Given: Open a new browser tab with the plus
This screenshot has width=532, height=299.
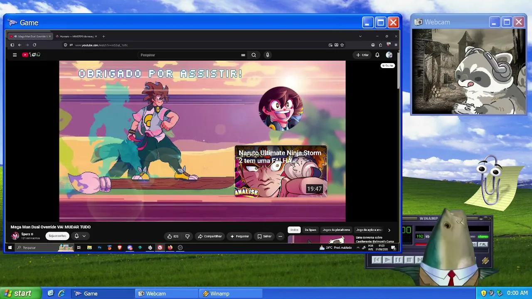Looking at the screenshot, I should [103, 36].
